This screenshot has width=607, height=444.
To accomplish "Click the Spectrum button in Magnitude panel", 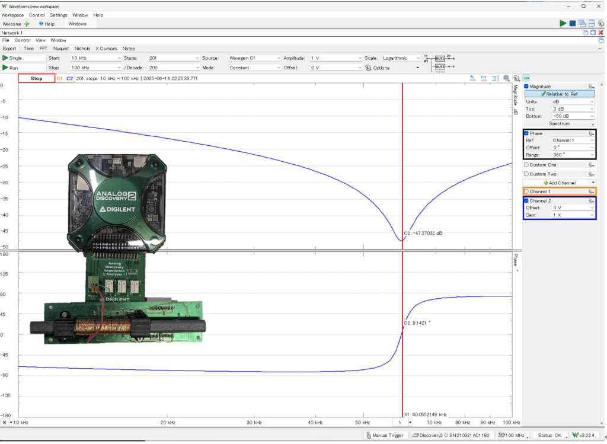I will (x=560, y=124).
